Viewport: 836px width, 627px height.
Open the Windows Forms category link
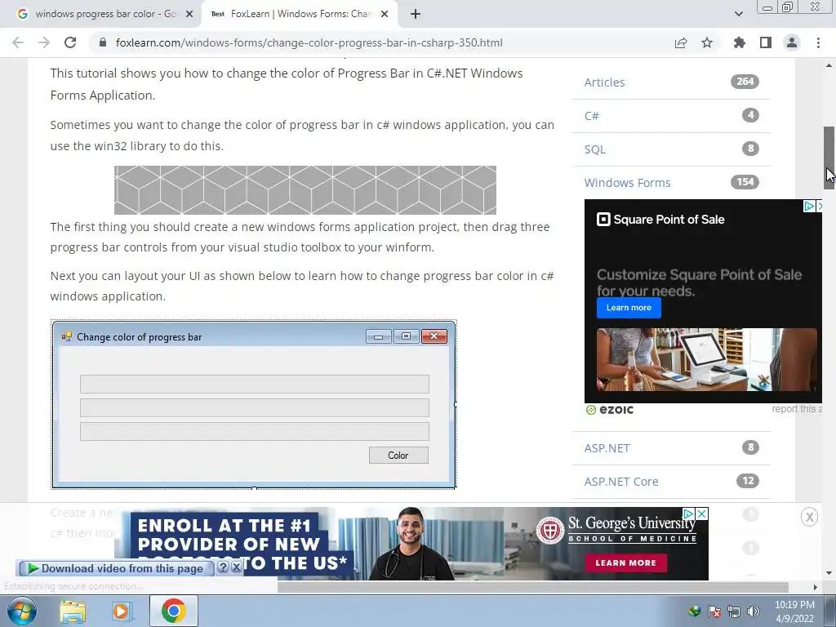628,183
